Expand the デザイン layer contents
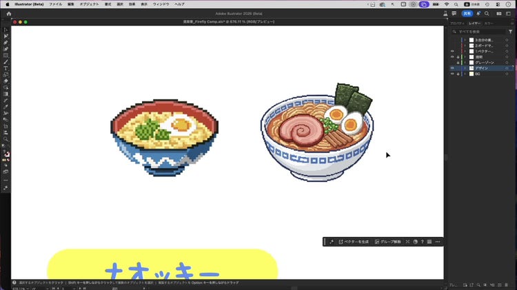Screen dimensions: 517x290 click(x=465, y=68)
